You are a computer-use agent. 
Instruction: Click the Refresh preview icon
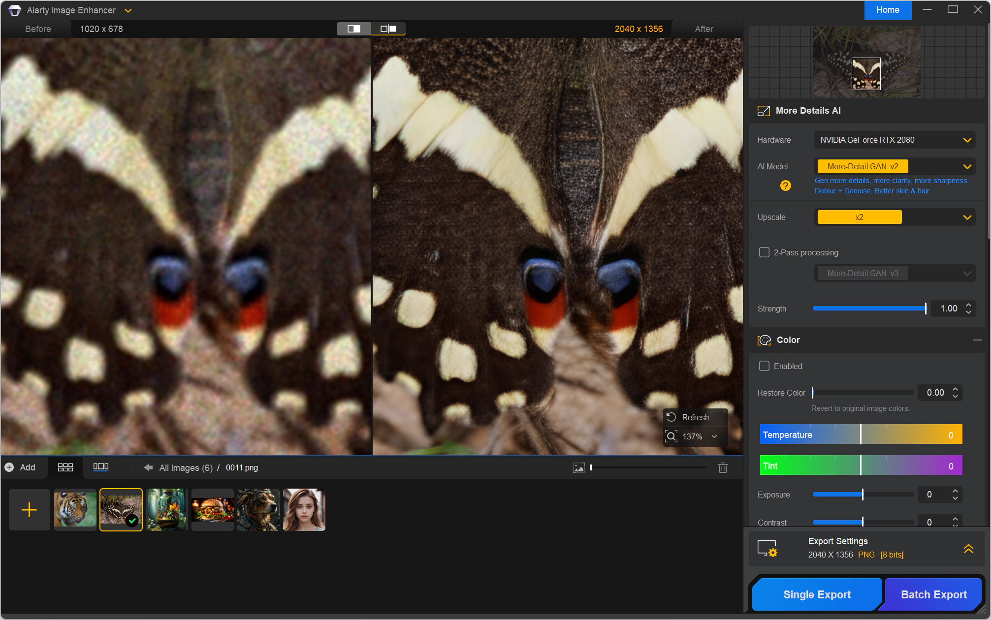coord(671,417)
